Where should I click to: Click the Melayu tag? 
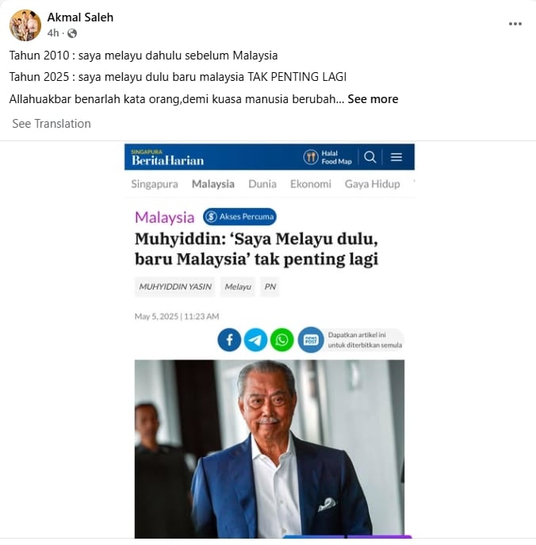[x=238, y=286]
